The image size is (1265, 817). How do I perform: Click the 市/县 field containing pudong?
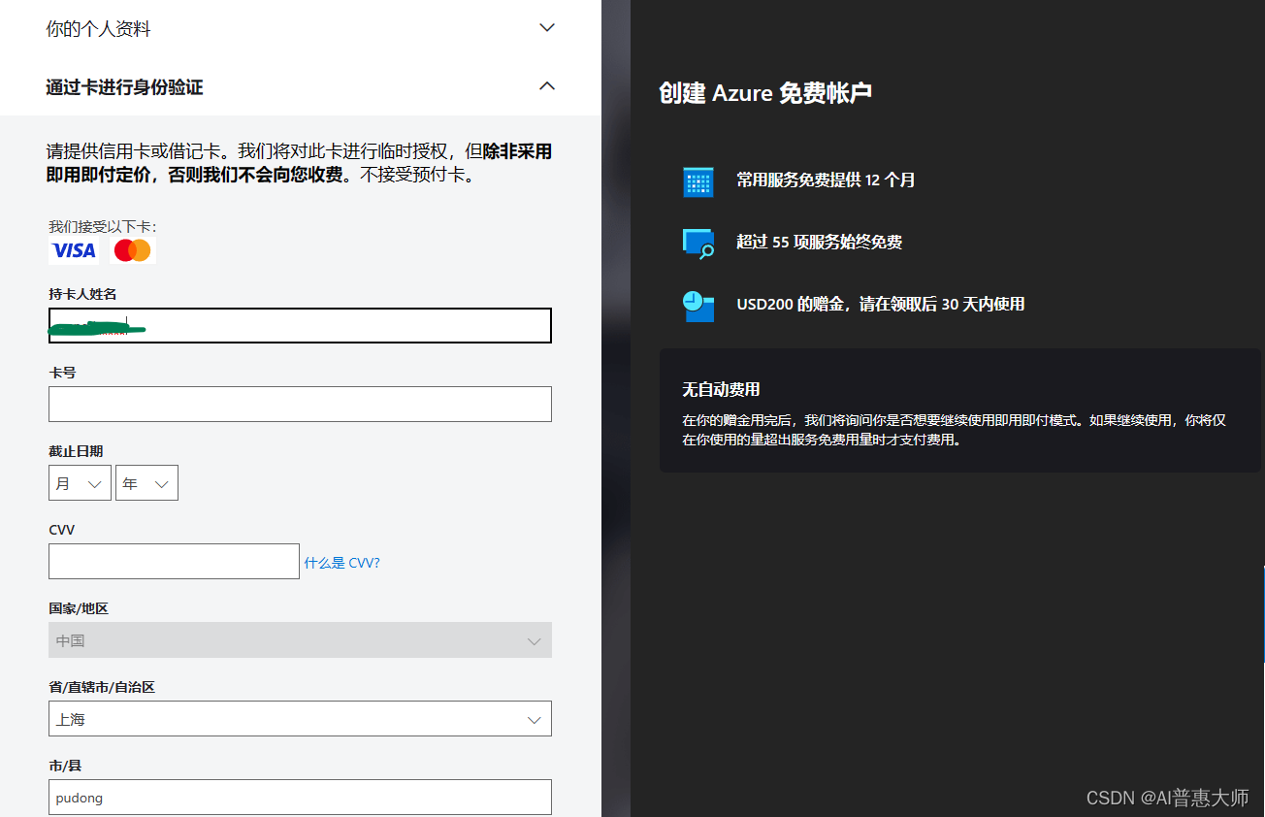(x=300, y=798)
